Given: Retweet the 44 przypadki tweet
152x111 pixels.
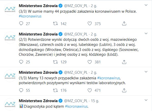Looking at the screenshot, I should click(55, 24).
